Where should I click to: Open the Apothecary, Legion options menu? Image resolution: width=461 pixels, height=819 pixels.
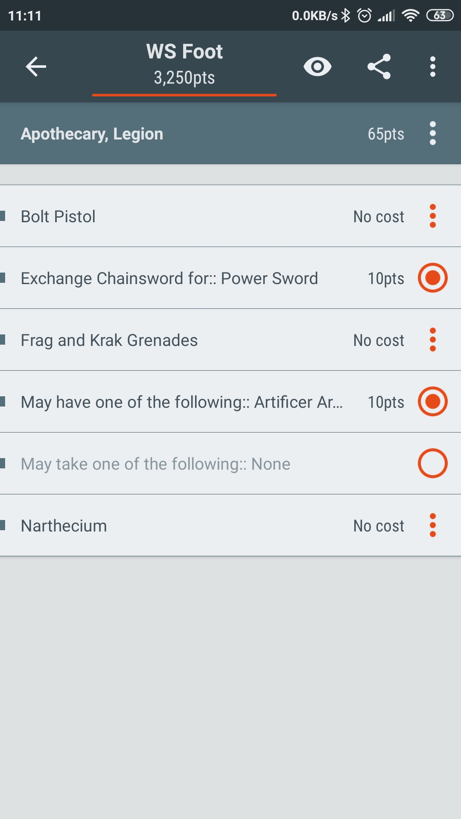pos(433,133)
